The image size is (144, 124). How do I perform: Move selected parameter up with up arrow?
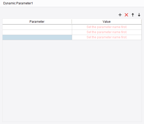click(133, 15)
